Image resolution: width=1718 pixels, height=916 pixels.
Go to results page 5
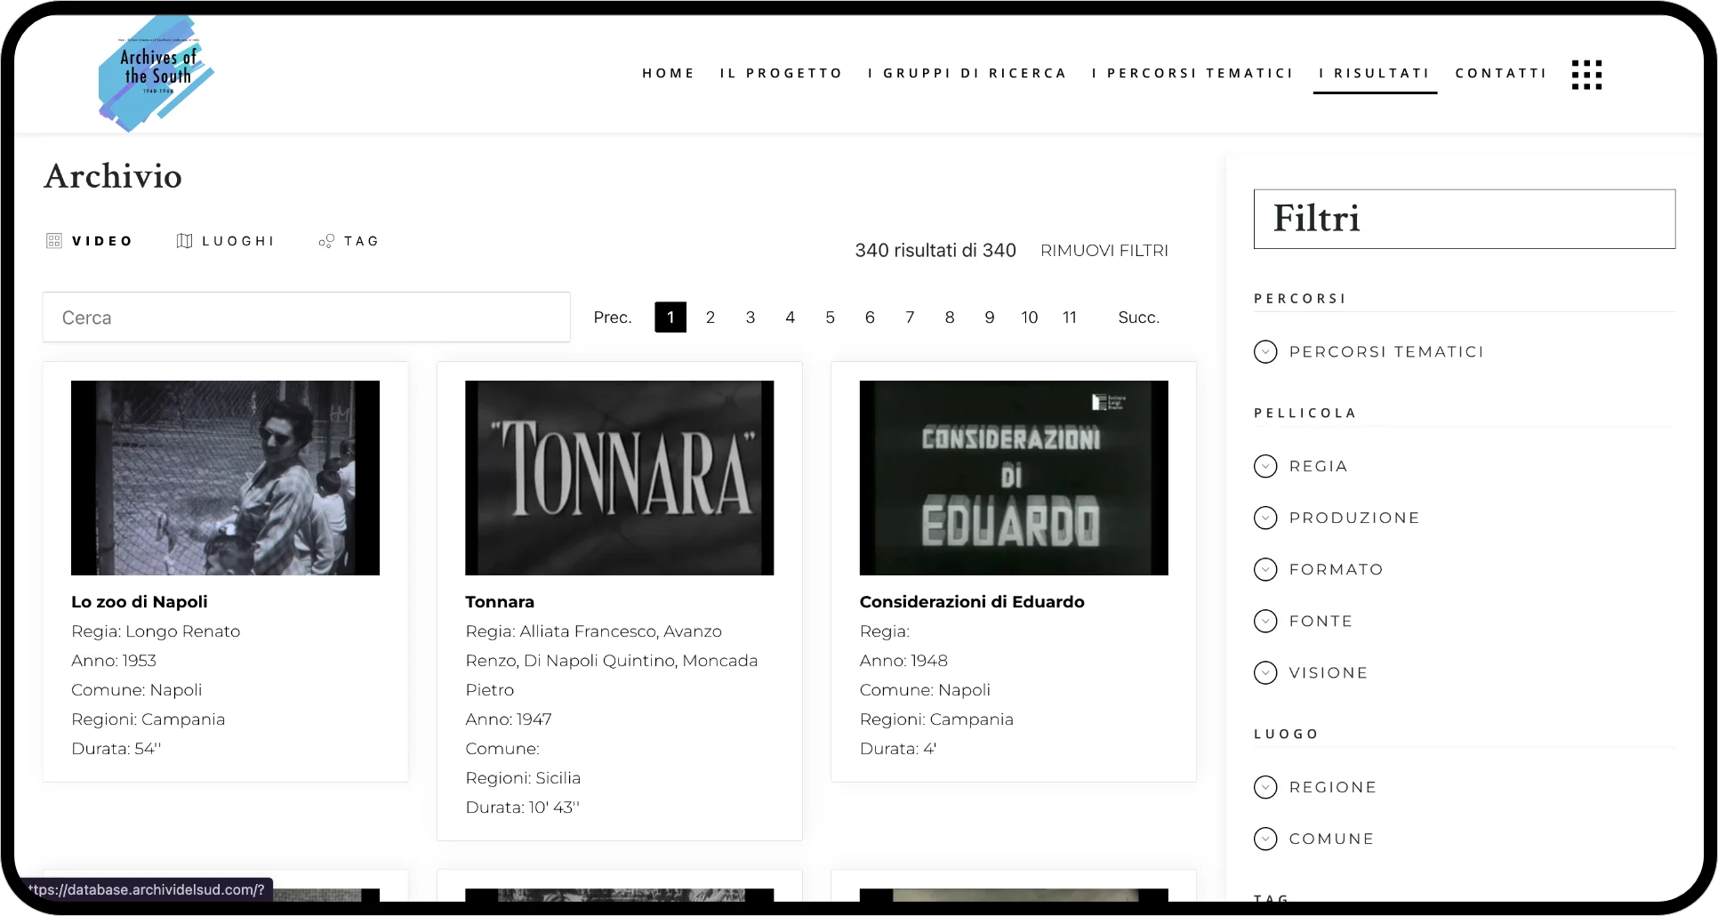830,317
